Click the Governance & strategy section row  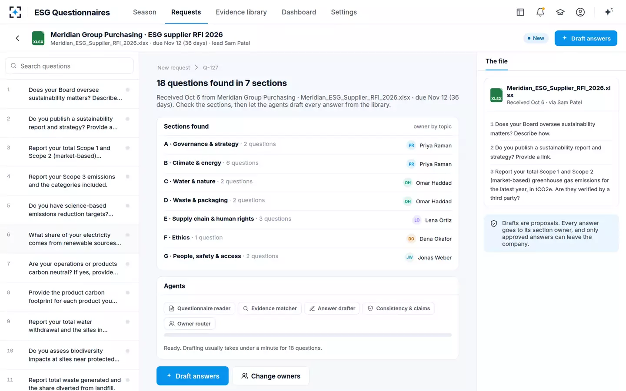[308, 145]
